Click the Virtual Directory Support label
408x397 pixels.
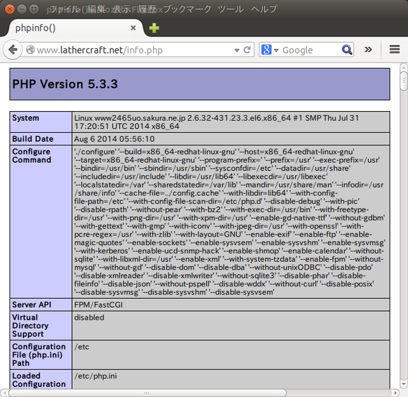(30, 326)
